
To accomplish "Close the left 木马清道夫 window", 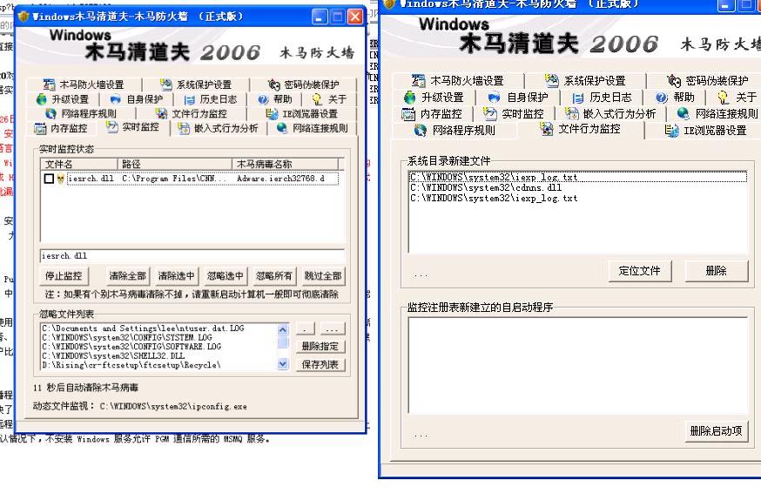I will (356, 17).
